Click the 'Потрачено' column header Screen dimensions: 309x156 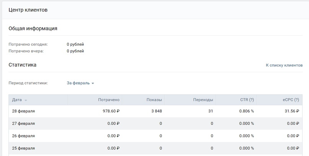[x=109, y=100]
